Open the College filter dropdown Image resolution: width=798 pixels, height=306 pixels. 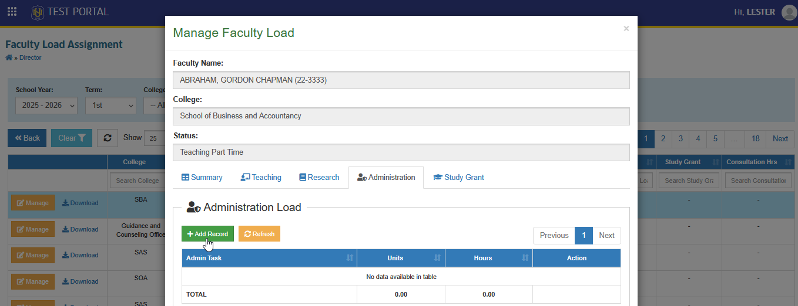coord(154,106)
